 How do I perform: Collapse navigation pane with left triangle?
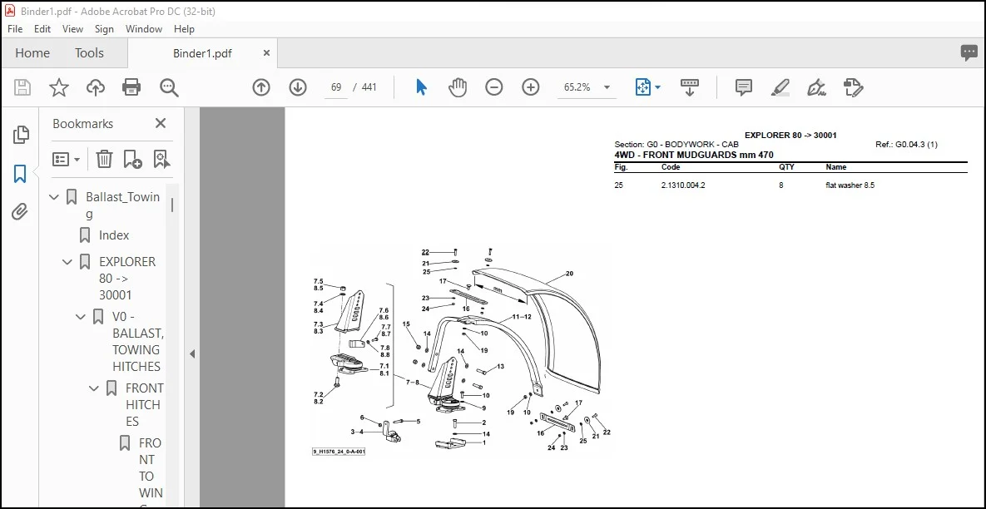click(192, 353)
